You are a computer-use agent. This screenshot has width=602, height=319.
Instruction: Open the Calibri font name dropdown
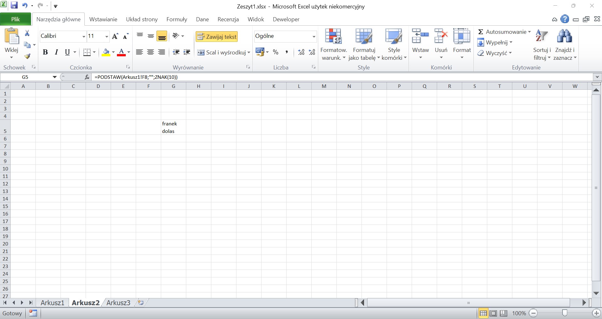tap(84, 36)
